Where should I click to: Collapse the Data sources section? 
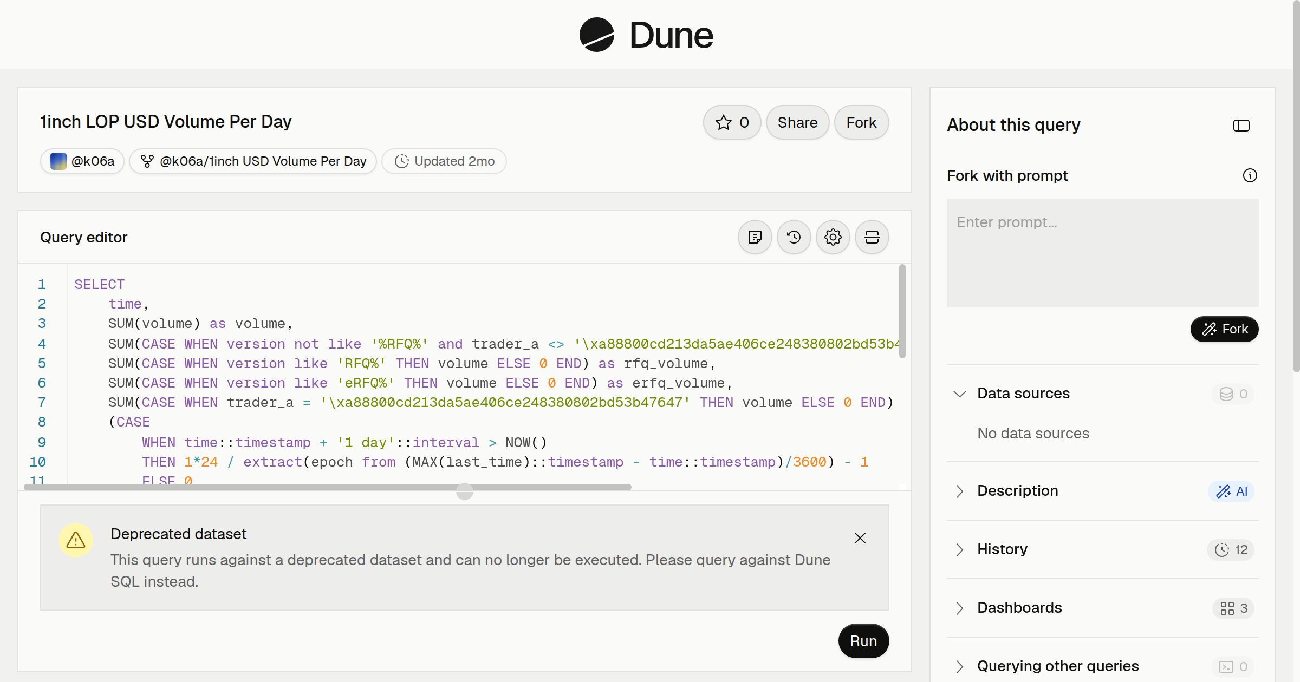959,394
